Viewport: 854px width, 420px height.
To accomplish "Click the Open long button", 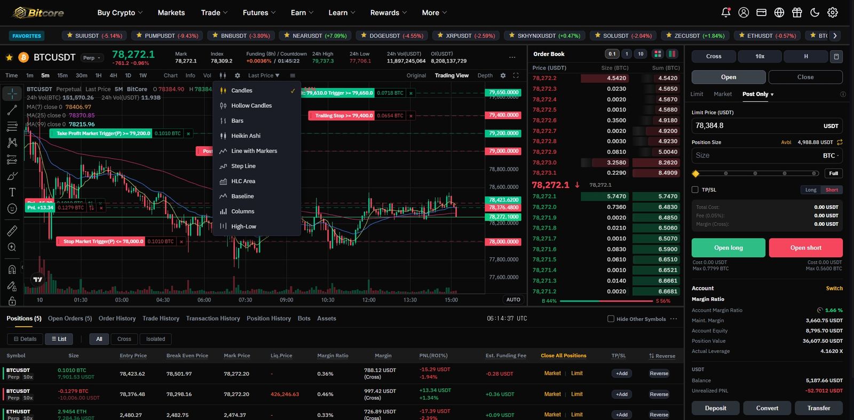I will (x=729, y=248).
